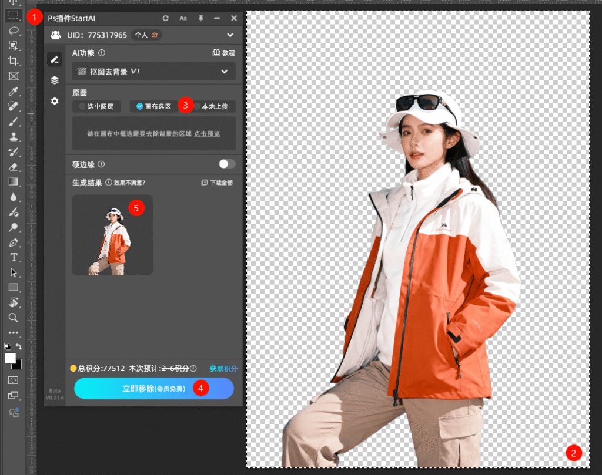Activate the Eyedropper tool
This screenshot has height=475, width=602.
point(14,92)
